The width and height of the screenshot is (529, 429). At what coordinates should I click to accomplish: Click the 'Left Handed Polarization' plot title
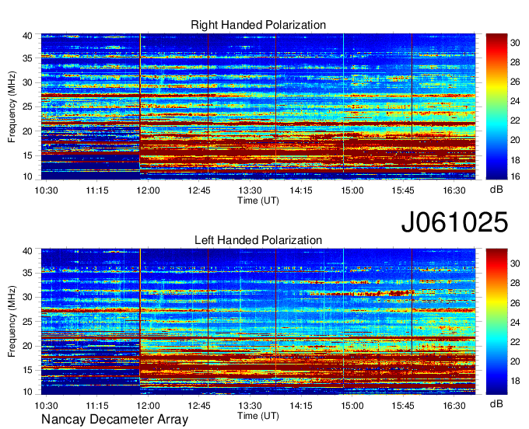(258, 240)
